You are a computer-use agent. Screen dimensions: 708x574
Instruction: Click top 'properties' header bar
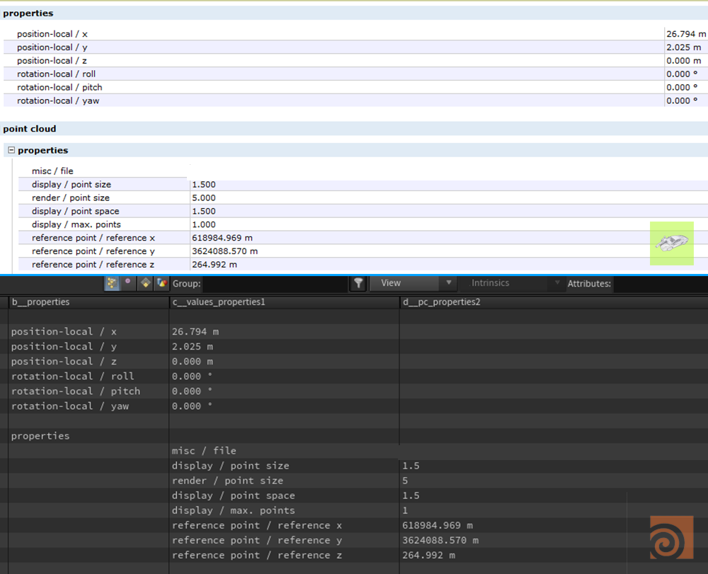point(354,13)
